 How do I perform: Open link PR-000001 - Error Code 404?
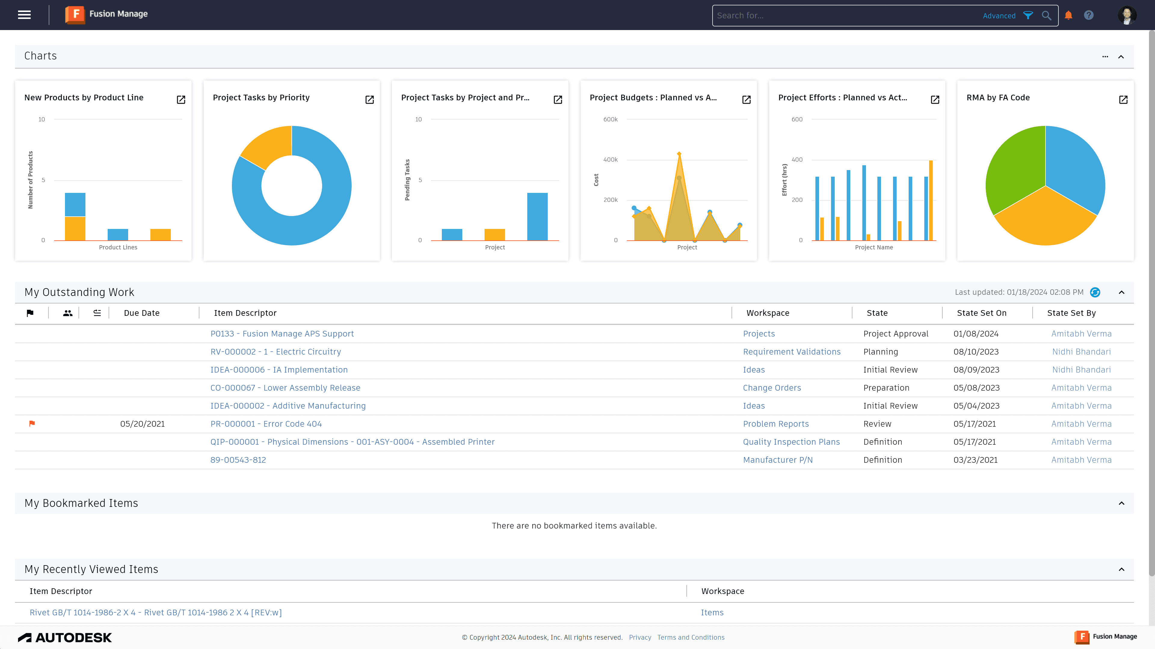(x=266, y=423)
